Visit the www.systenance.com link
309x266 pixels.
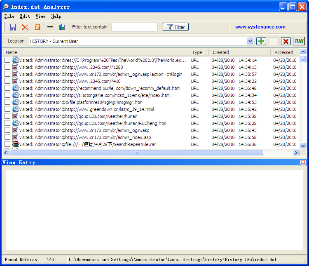click(260, 27)
